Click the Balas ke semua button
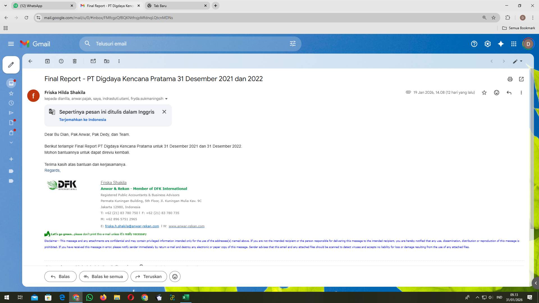 pyautogui.click(x=104, y=276)
